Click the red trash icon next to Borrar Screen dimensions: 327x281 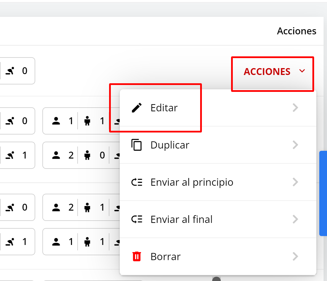(x=137, y=256)
